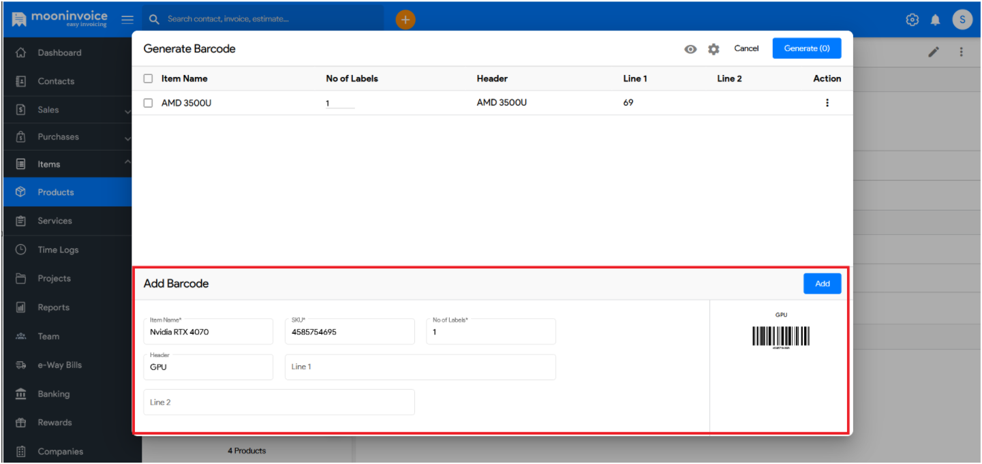Image resolution: width=982 pixels, height=464 pixels.
Task: Click the Reports chart icon
Action: [20, 307]
